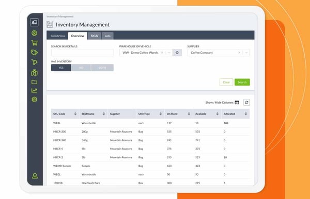This screenshot has width=310, height=199.
Task: Click the 200g SKU name cell
Action: [x=85, y=131]
